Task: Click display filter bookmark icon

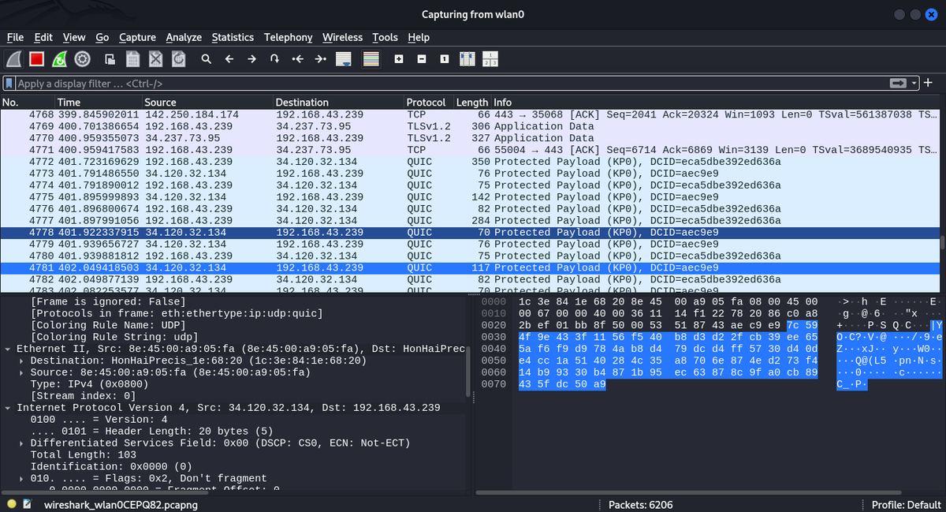Action: click(x=9, y=84)
